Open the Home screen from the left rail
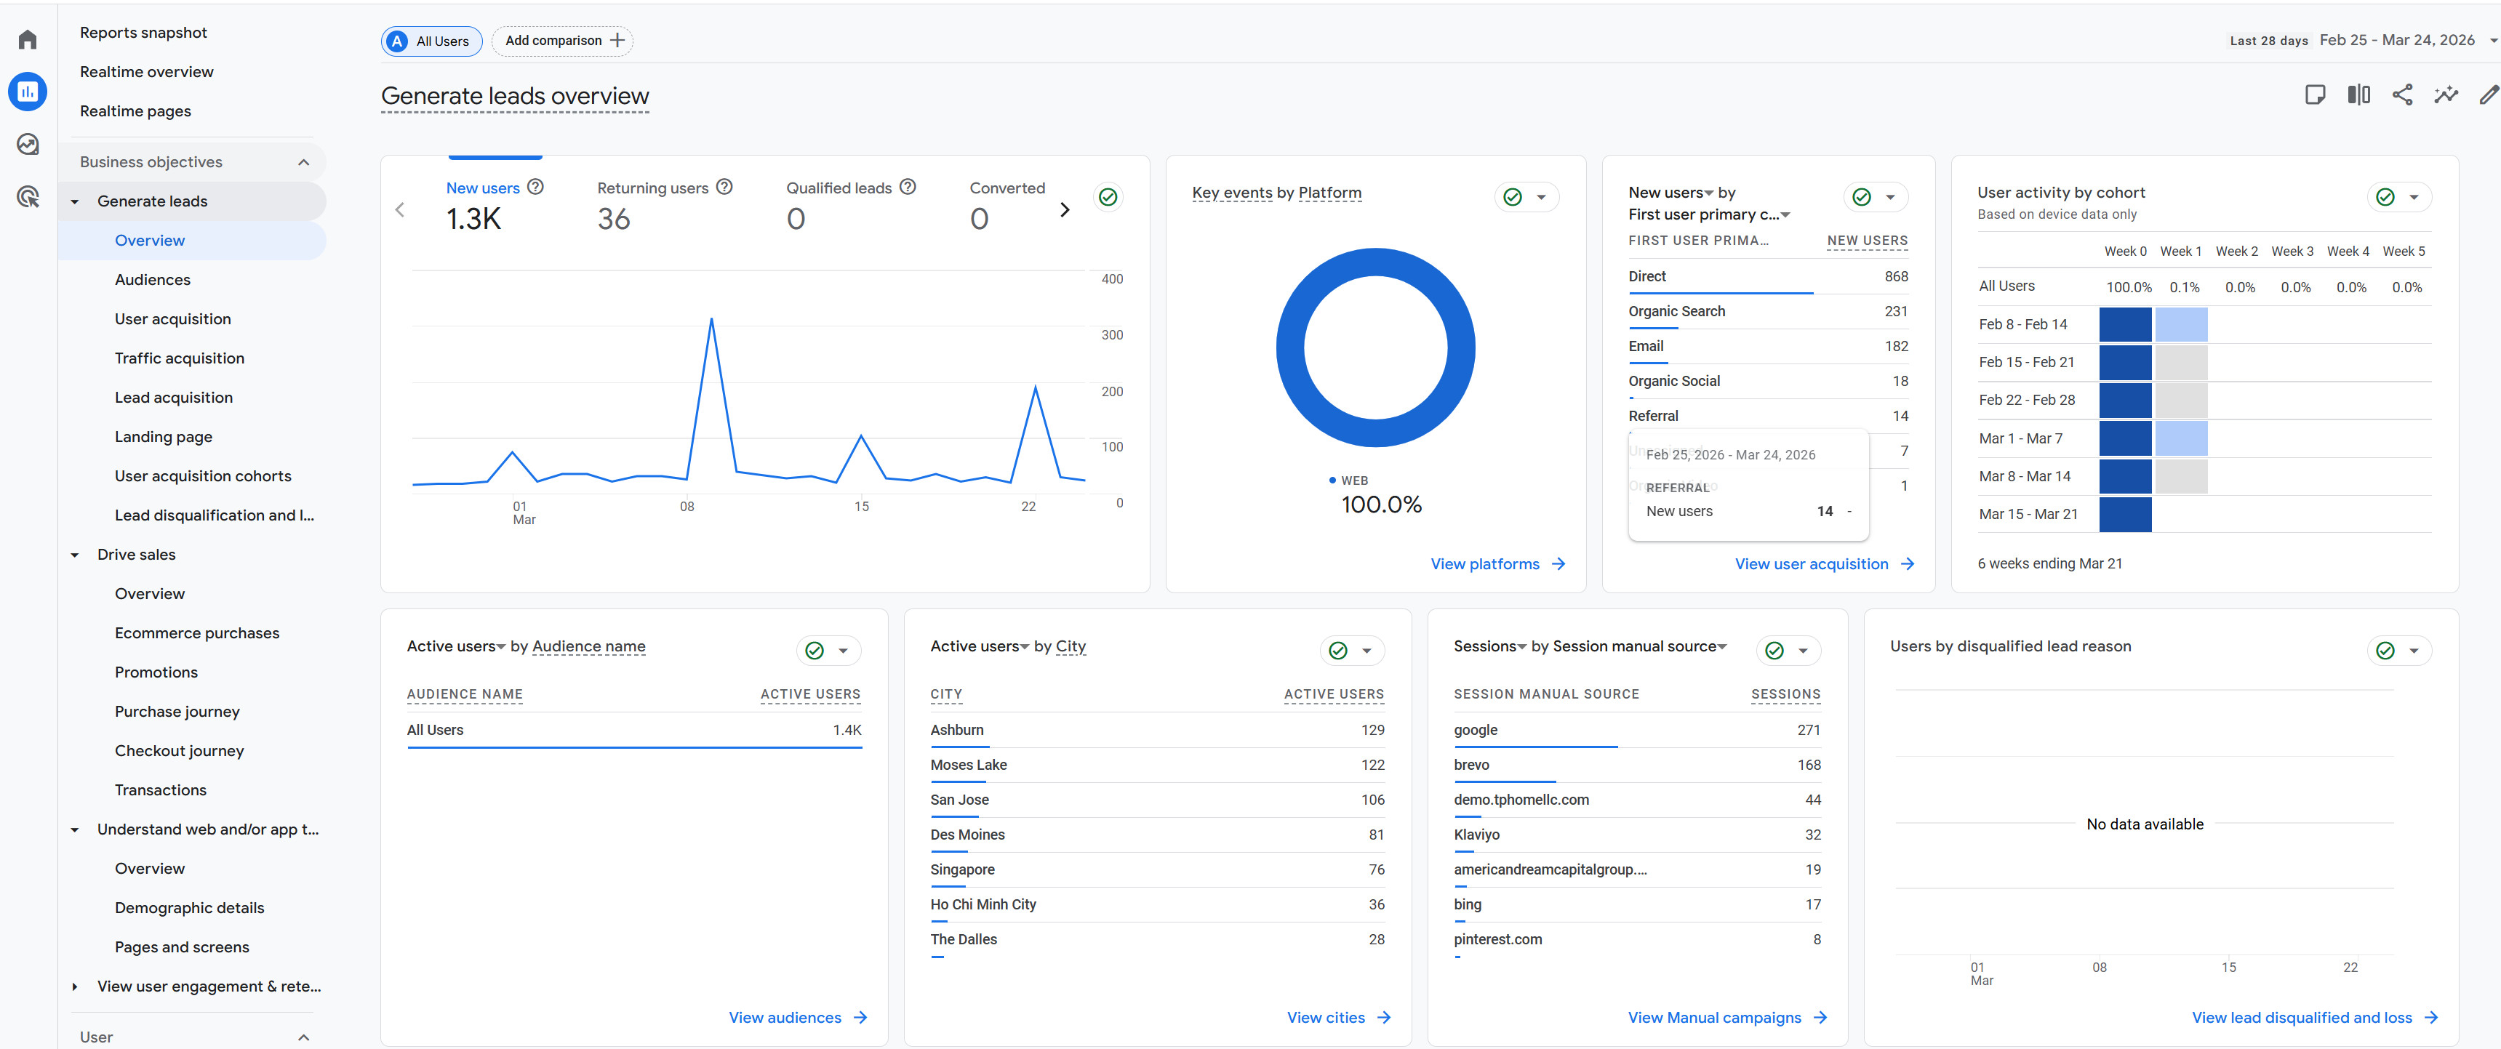The width and height of the screenshot is (2501, 1049). [x=26, y=39]
